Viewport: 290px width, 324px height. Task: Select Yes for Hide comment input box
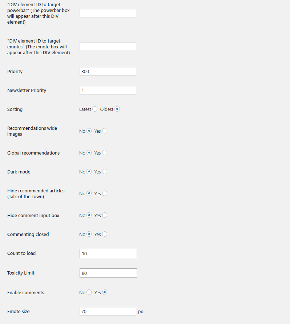tap(105, 215)
